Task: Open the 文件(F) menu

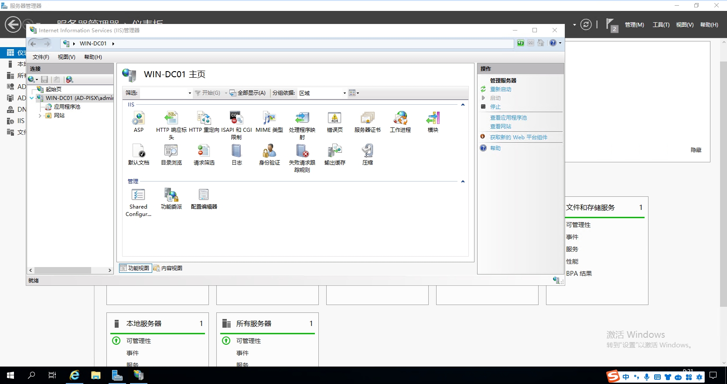Action: 41,57
